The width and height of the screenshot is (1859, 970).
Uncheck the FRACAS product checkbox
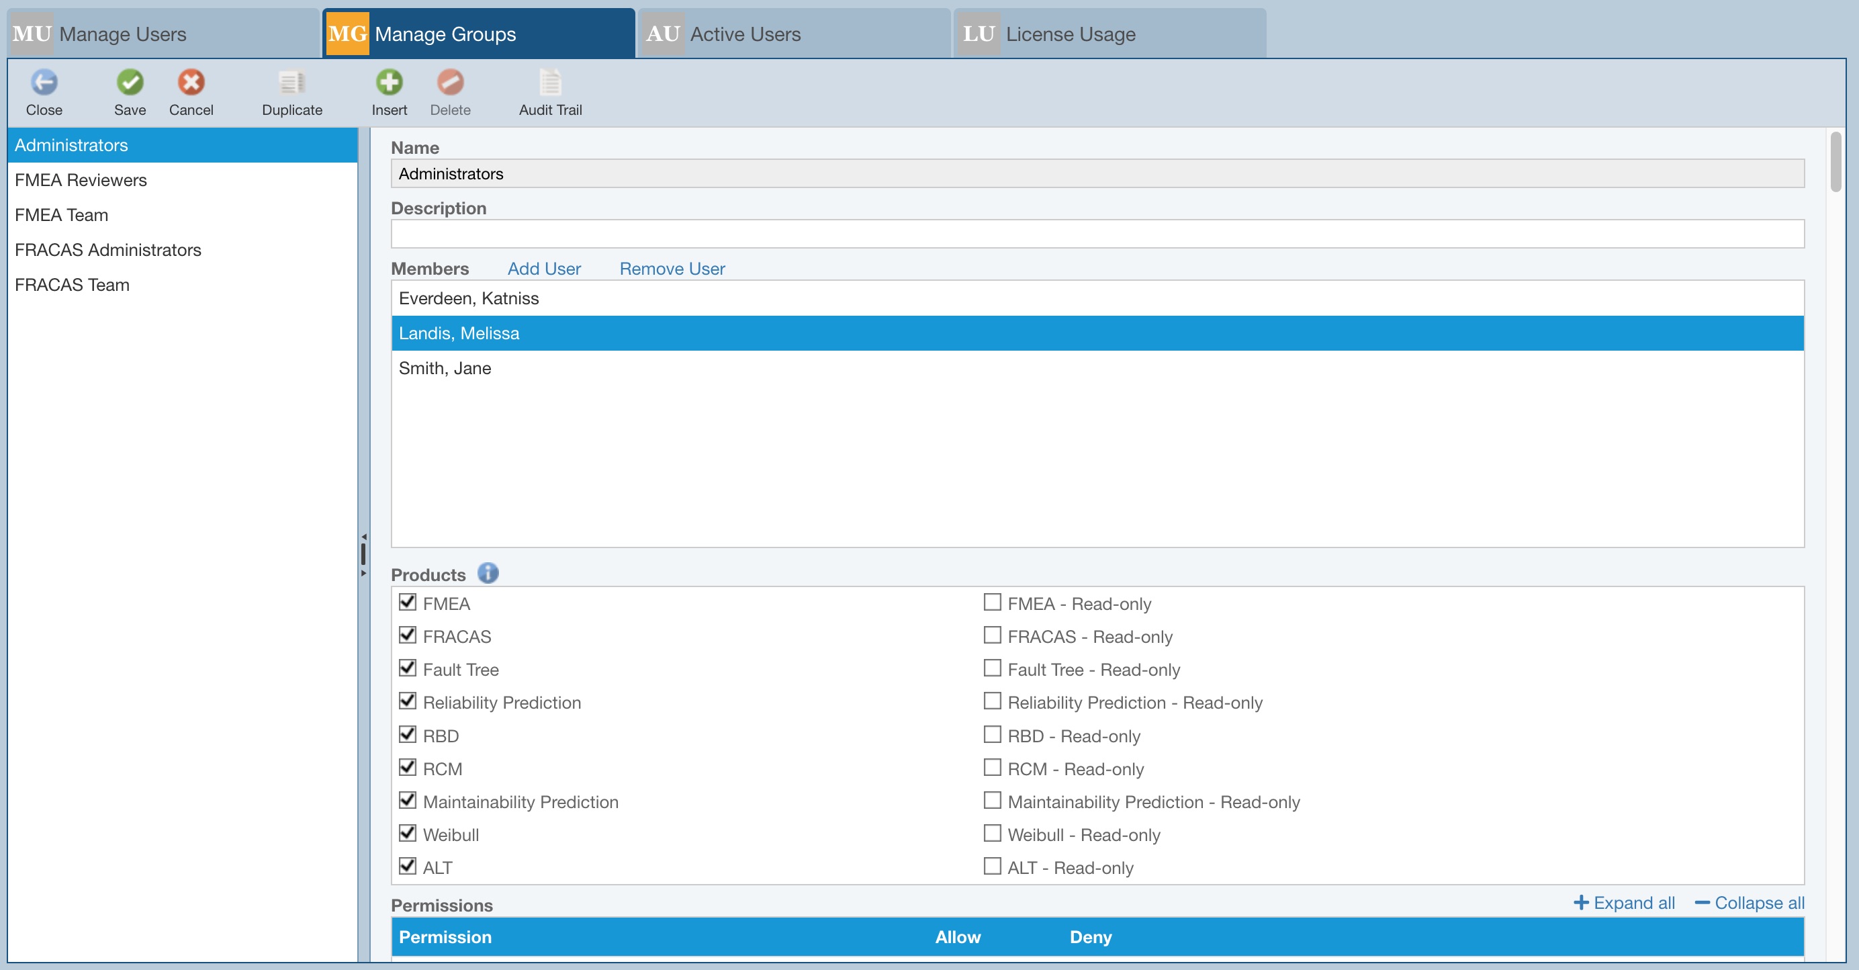(408, 635)
